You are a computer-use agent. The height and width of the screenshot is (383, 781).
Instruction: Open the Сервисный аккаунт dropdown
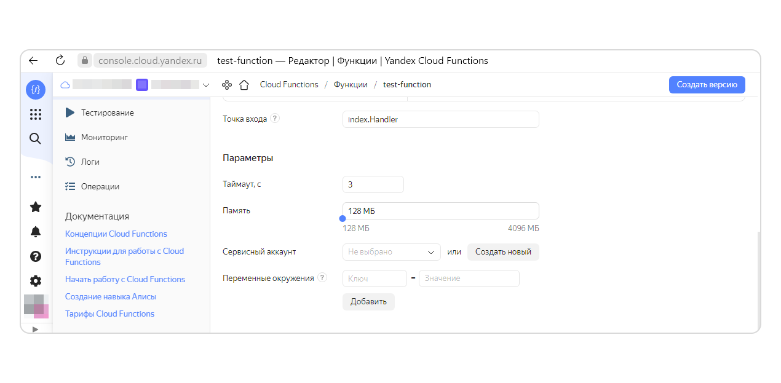392,252
